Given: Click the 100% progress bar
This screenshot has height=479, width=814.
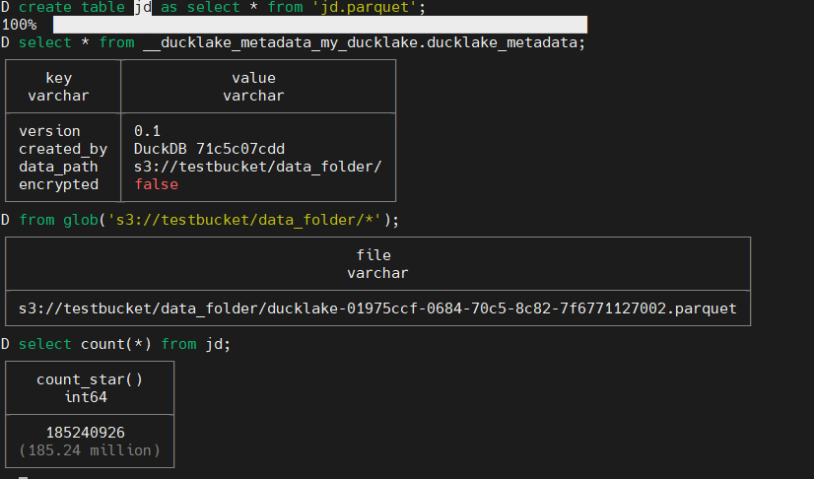Looking at the screenshot, I should tap(319, 25).
